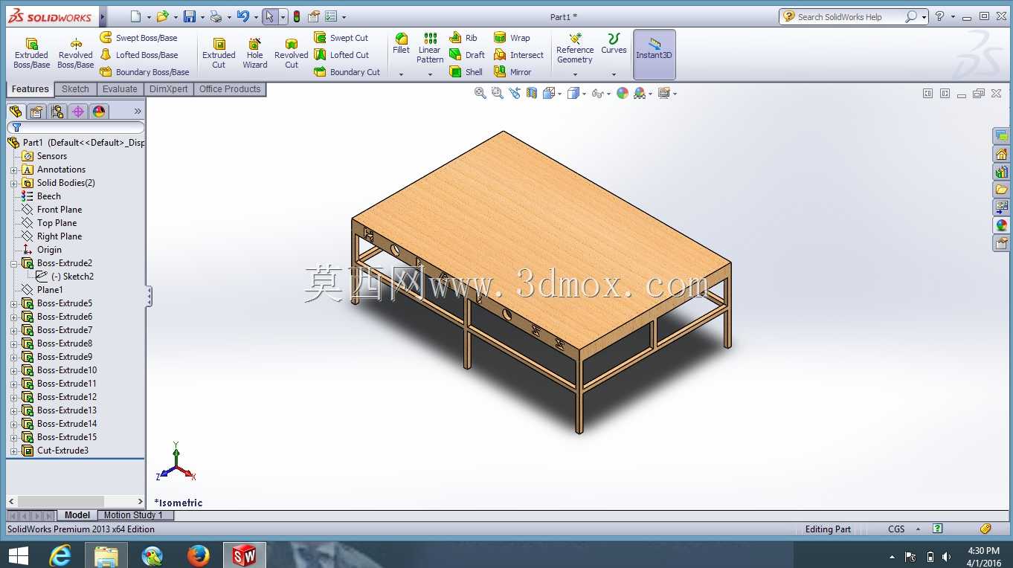This screenshot has height=568, width=1013.
Task: Click the Zoom to Area magnifier
Action: point(498,93)
